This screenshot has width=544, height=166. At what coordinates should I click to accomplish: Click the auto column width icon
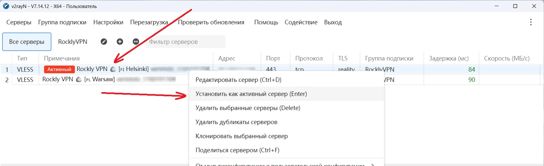[136, 42]
